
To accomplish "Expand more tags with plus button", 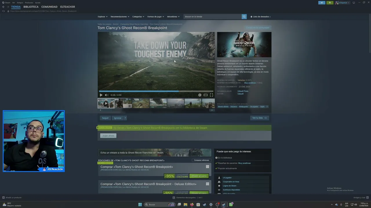I will [267, 107].
